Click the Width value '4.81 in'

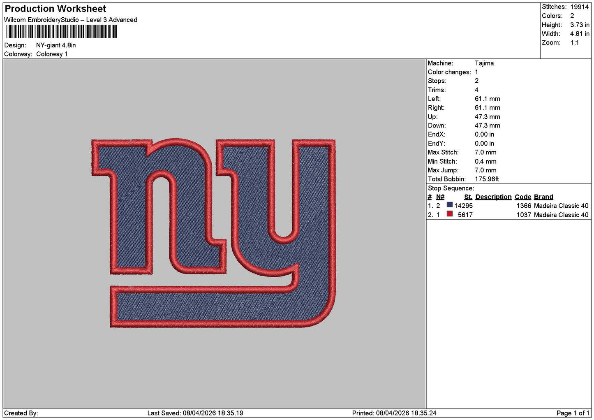pos(580,34)
